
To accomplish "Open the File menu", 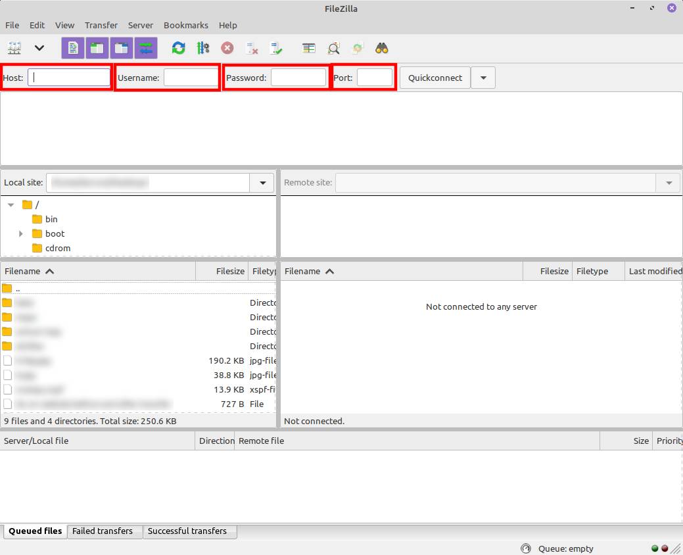I will [x=12, y=25].
